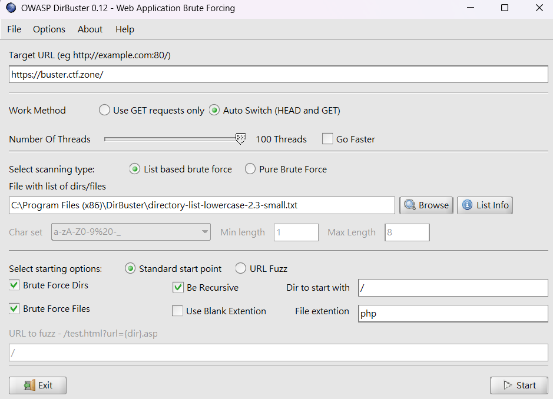Uncheck the Be Recursive checkbox
Viewport: 553px width, 399px height.
pyautogui.click(x=178, y=288)
